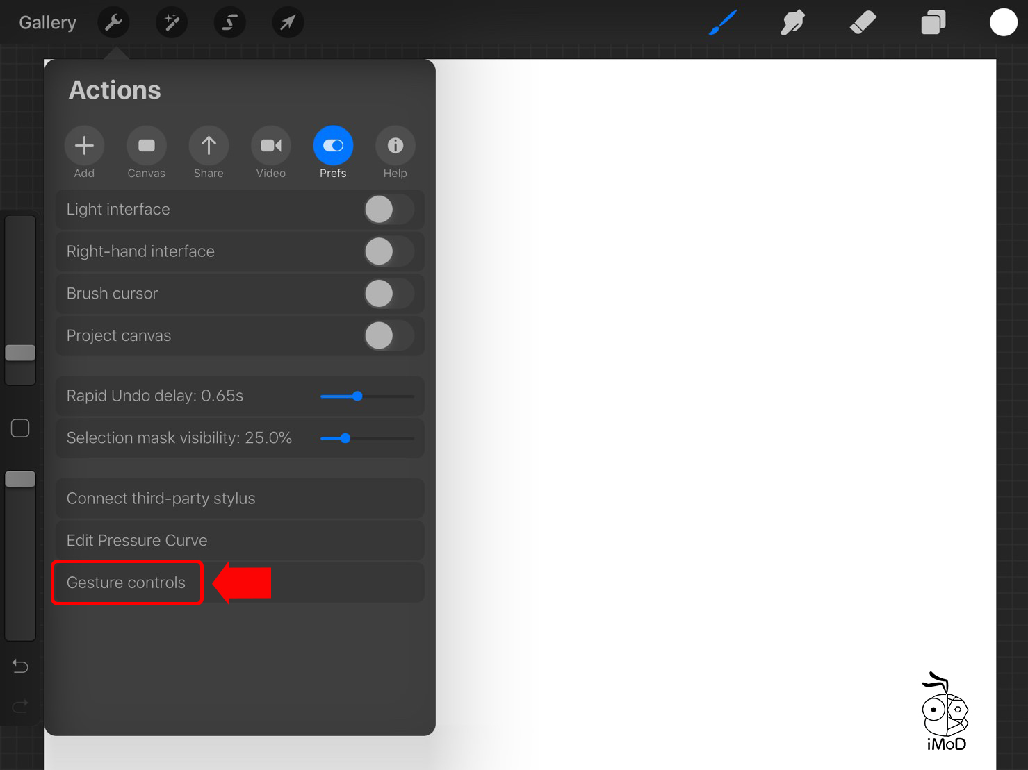Open the Layers panel icon
The height and width of the screenshot is (770, 1028).
(x=933, y=23)
